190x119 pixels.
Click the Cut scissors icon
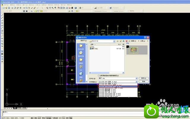click(24, 8)
